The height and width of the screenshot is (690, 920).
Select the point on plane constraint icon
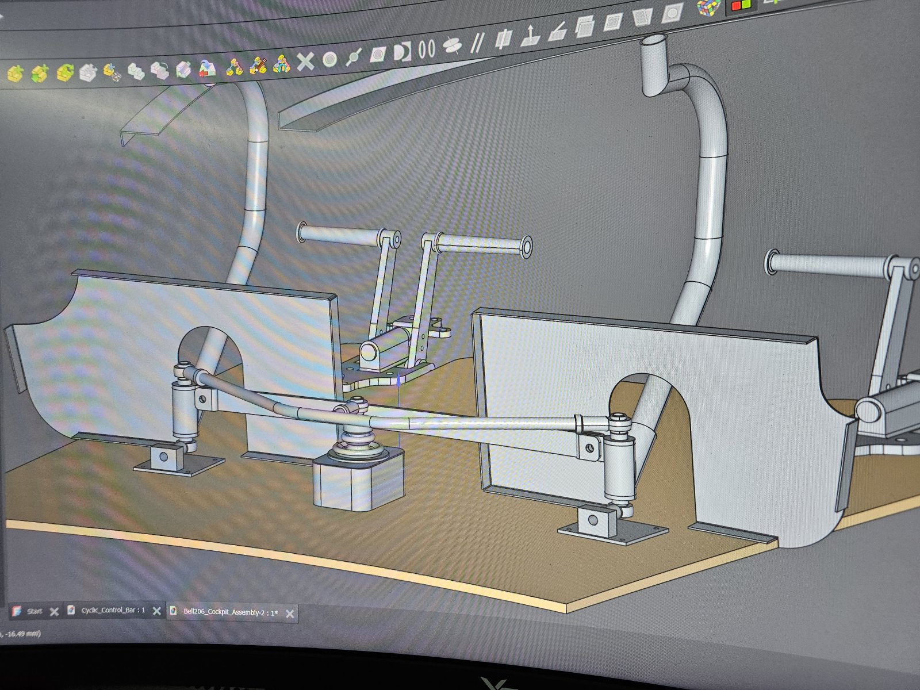(x=378, y=55)
